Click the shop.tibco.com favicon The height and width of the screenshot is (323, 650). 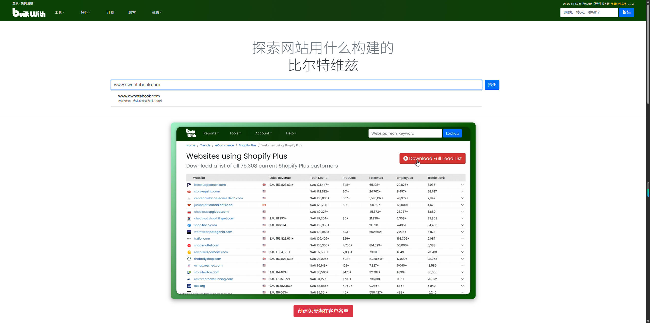(189, 225)
